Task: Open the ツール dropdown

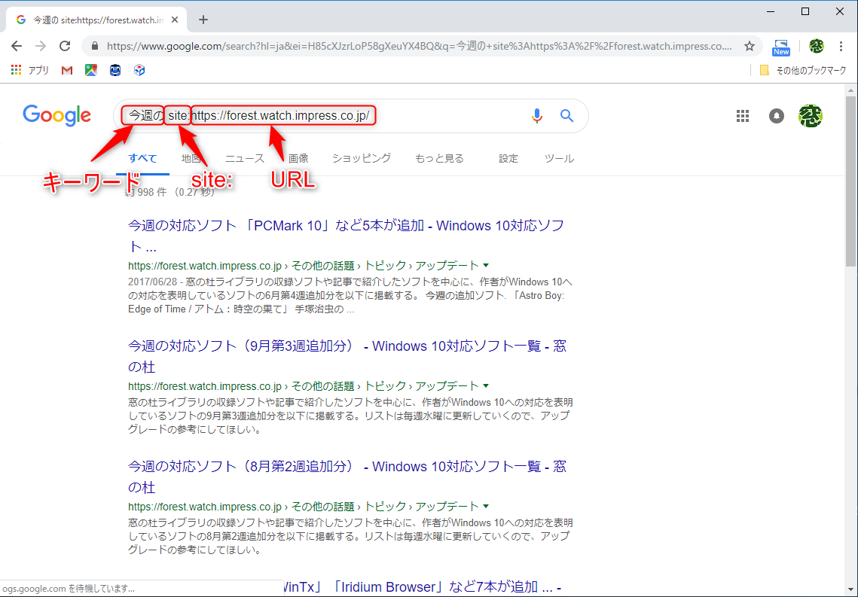Action: pyautogui.click(x=559, y=158)
